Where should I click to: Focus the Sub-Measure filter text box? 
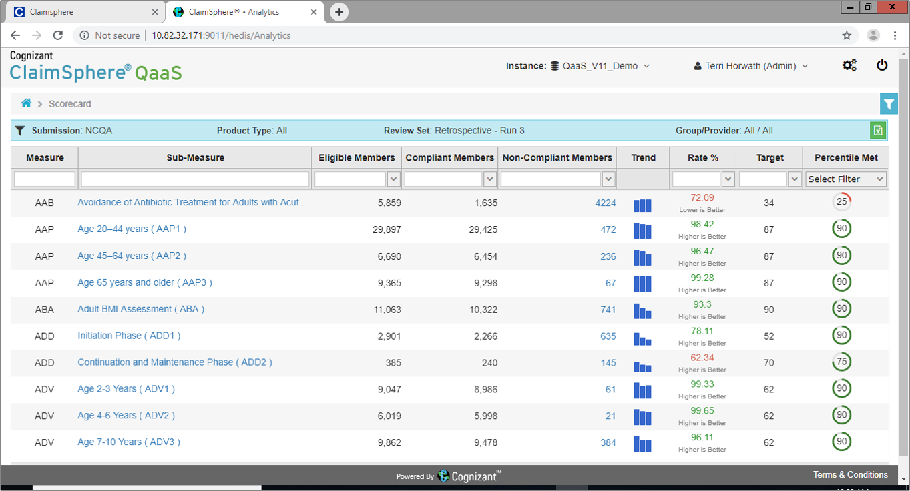[195, 179]
